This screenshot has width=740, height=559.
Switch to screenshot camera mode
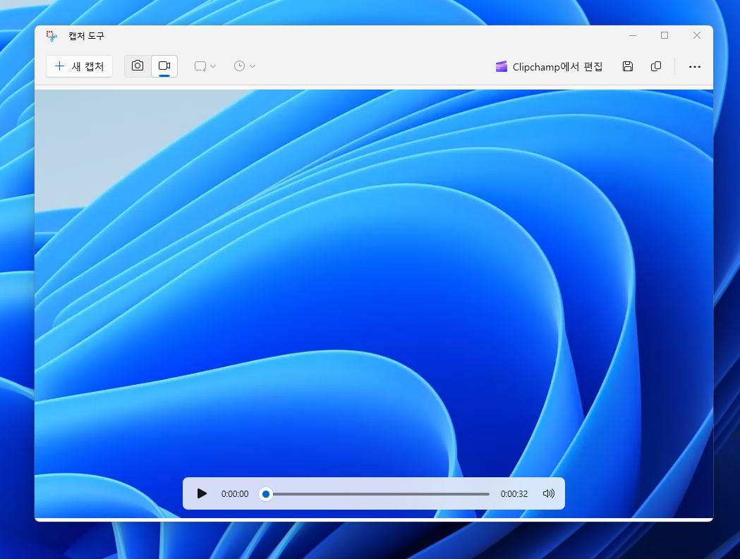(x=138, y=66)
